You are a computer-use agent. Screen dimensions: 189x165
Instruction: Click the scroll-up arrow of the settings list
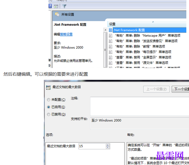tap(105, 30)
